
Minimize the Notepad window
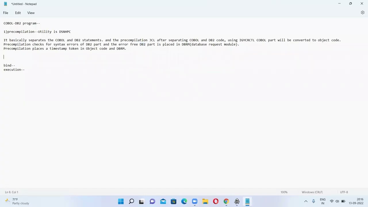pyautogui.click(x=340, y=4)
